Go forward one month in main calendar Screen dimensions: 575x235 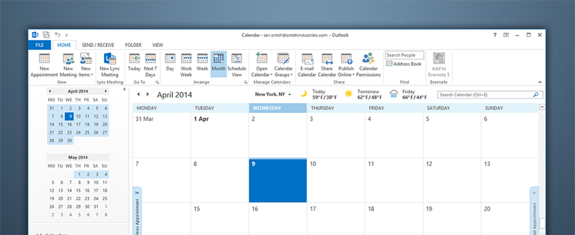click(x=148, y=94)
